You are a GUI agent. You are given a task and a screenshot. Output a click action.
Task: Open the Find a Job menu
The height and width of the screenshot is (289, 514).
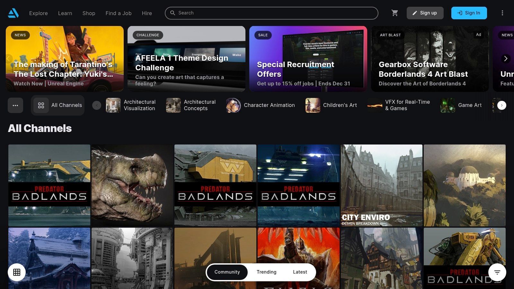119,13
